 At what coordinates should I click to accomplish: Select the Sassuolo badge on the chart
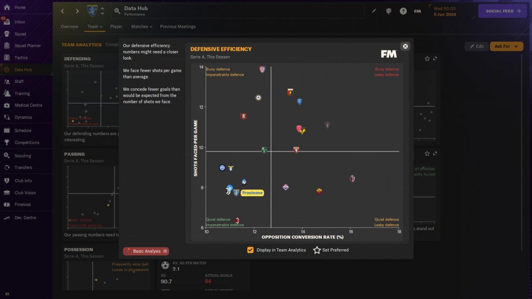[x=264, y=150]
